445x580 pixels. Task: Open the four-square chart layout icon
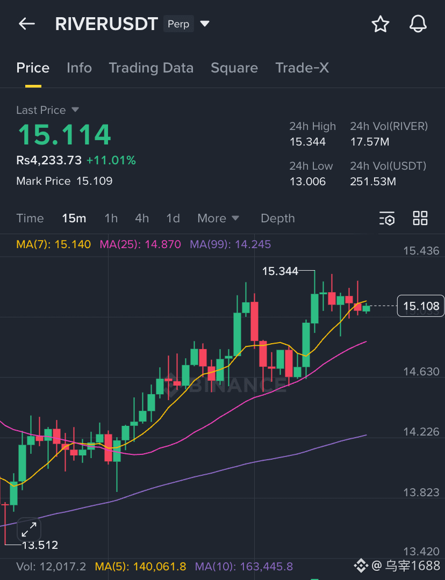point(420,218)
